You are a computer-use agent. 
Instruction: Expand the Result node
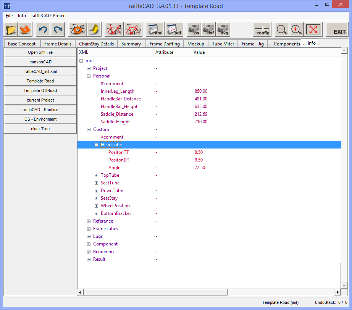coord(89,259)
